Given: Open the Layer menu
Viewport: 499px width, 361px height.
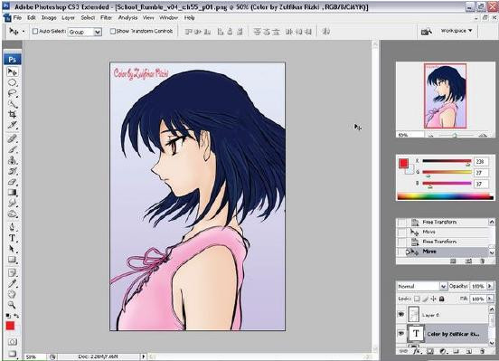Looking at the screenshot, I should pos(68,18).
